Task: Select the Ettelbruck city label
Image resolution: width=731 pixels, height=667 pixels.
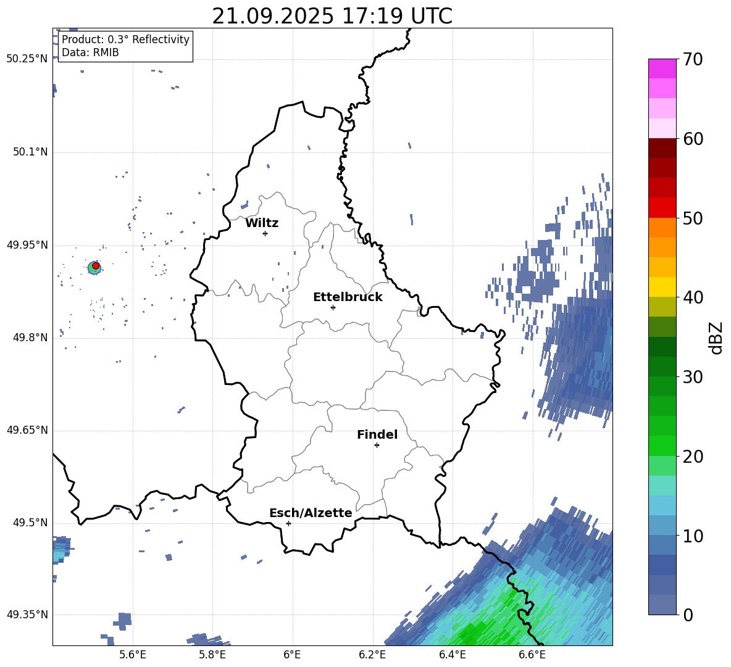Action: point(348,297)
